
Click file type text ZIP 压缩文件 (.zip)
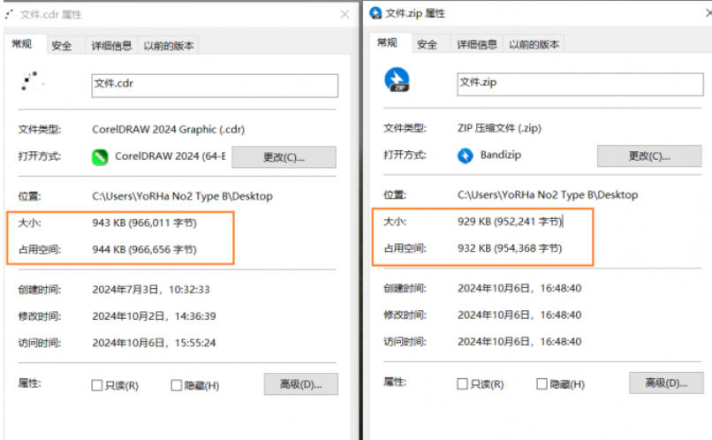(499, 128)
